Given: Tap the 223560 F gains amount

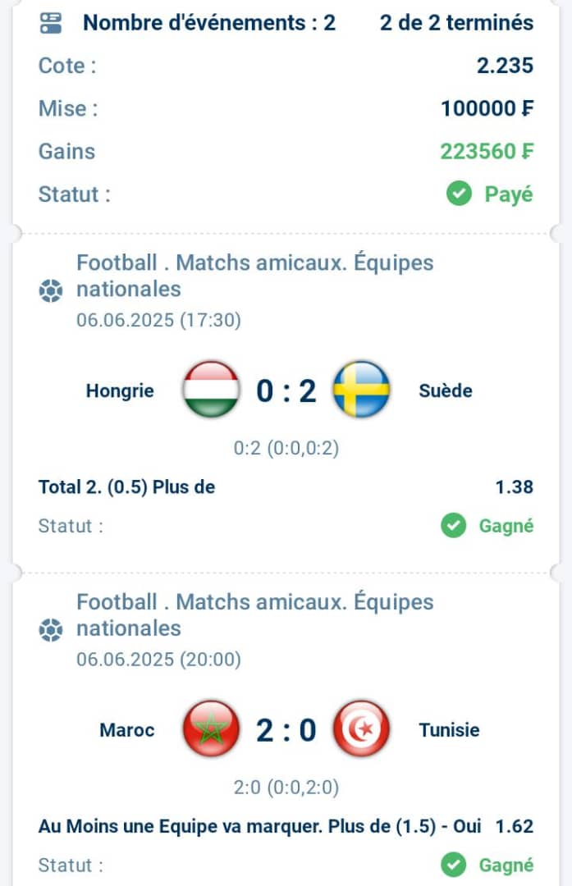Looking at the screenshot, I should point(487,152).
